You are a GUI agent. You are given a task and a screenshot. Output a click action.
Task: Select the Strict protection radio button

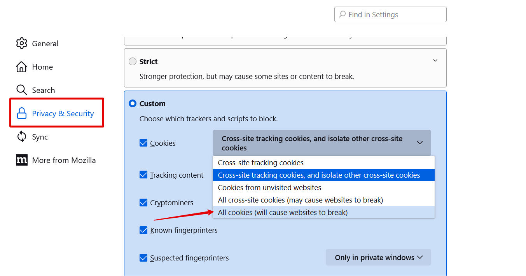coord(133,61)
